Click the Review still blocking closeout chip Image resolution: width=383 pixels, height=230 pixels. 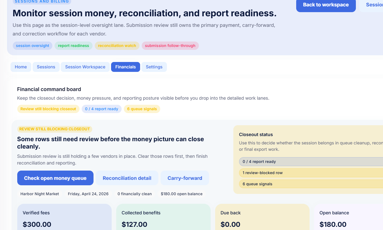tap(48, 109)
